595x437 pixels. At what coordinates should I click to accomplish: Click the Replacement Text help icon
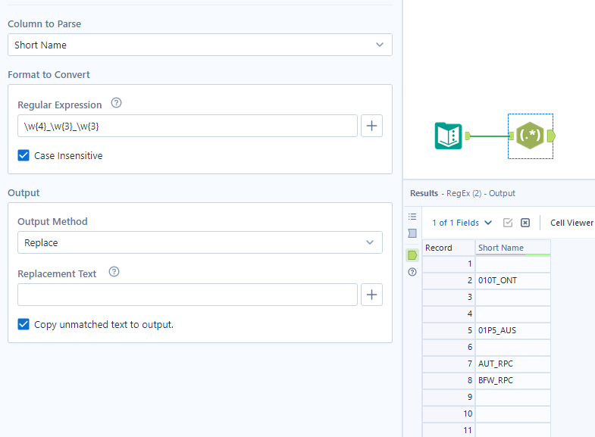click(114, 272)
